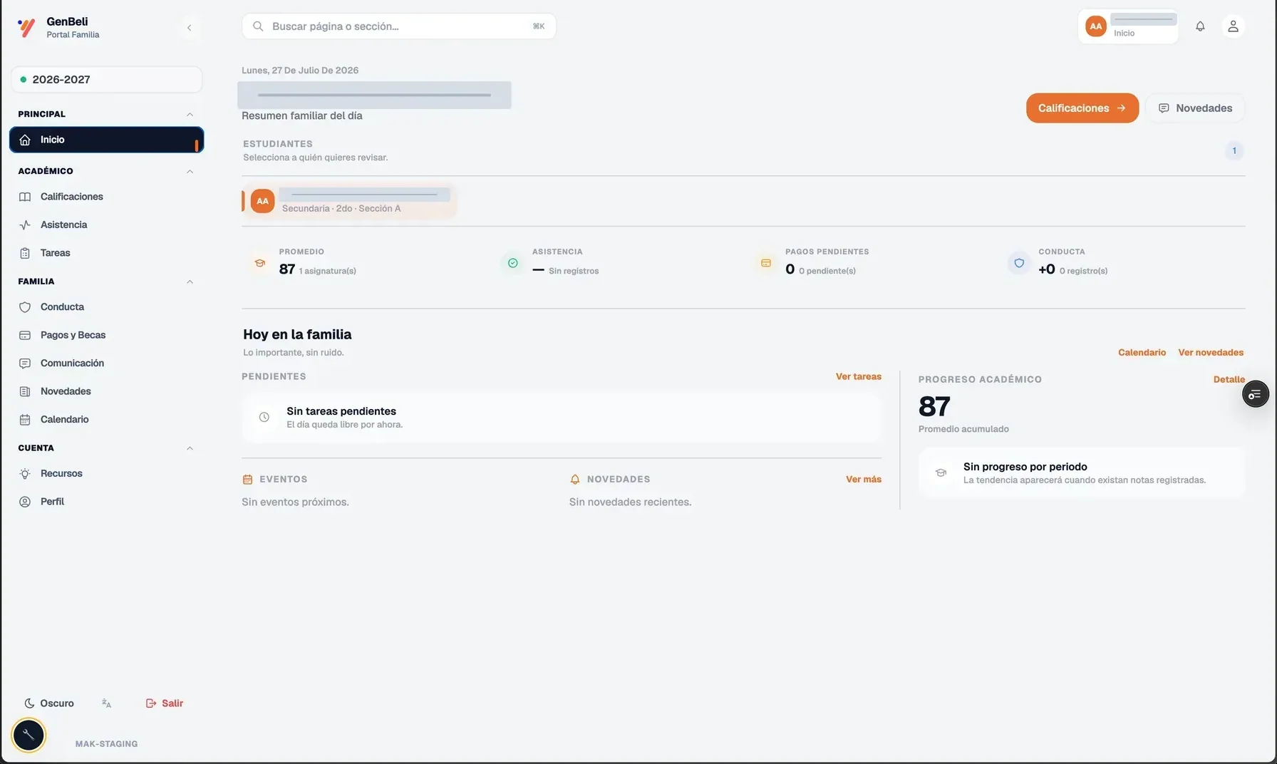Screen dimensions: 1277x764
Task: Click Ver más under Novedades
Action: point(863,480)
